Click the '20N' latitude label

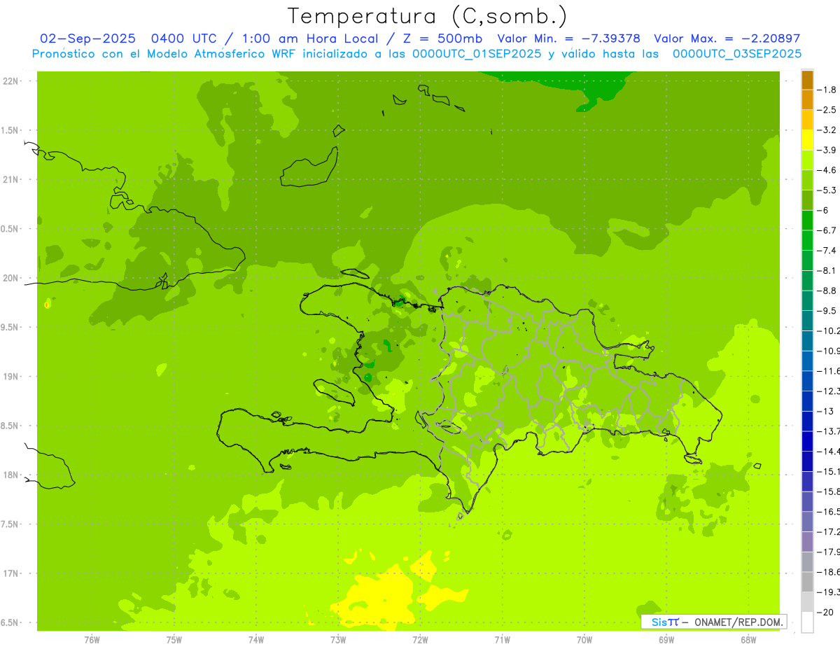click(10, 278)
